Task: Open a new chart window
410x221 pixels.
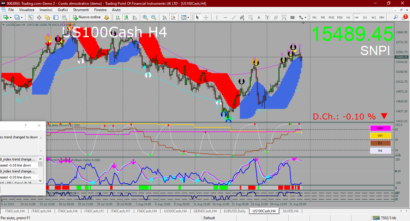Action: 6,17
